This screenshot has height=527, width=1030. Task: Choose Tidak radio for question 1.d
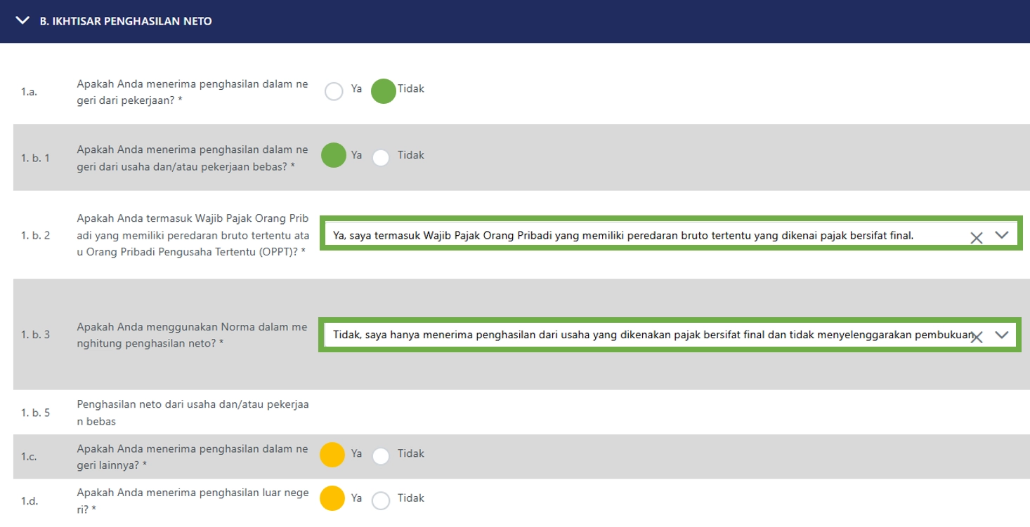pyautogui.click(x=381, y=500)
